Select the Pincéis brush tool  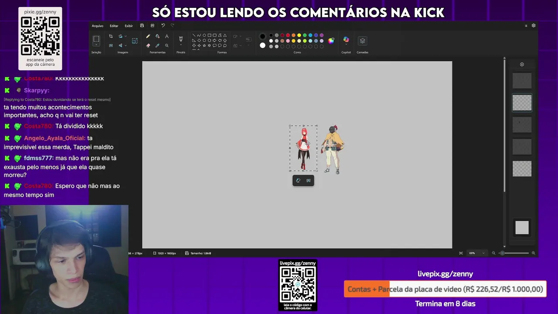181,39
